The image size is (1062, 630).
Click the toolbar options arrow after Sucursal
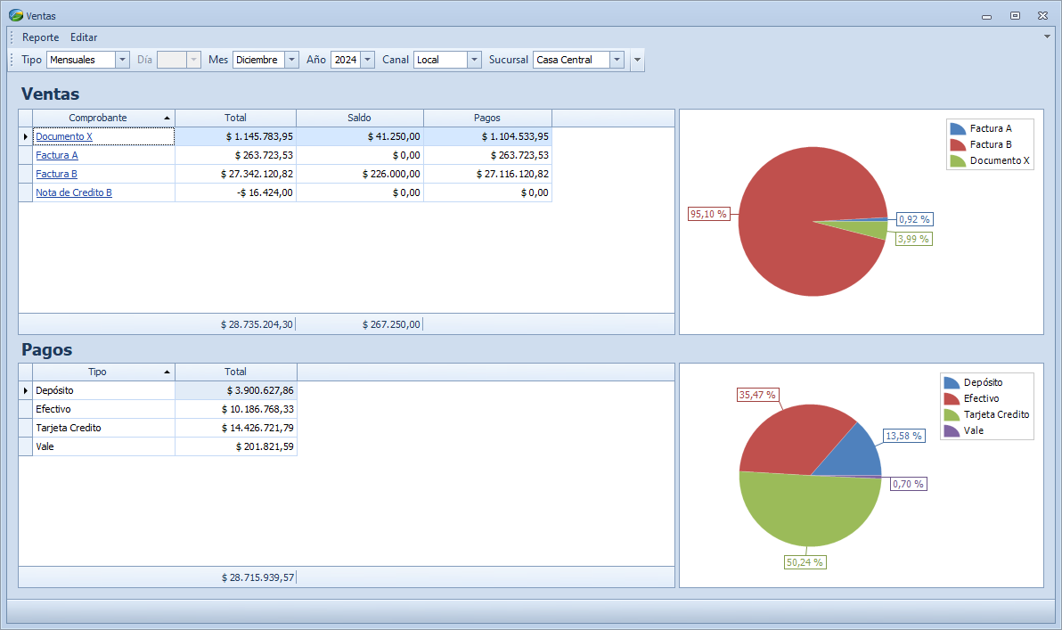pyautogui.click(x=636, y=60)
